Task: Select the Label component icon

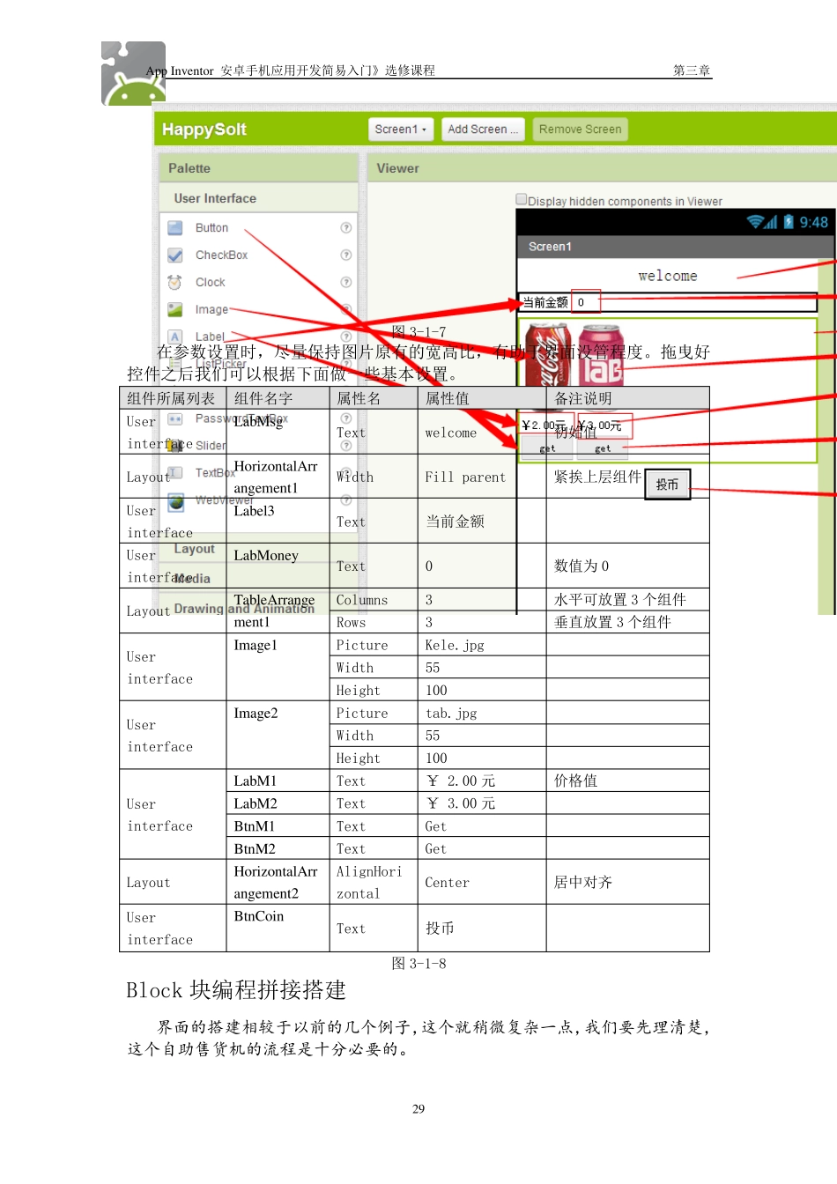Action: click(175, 337)
